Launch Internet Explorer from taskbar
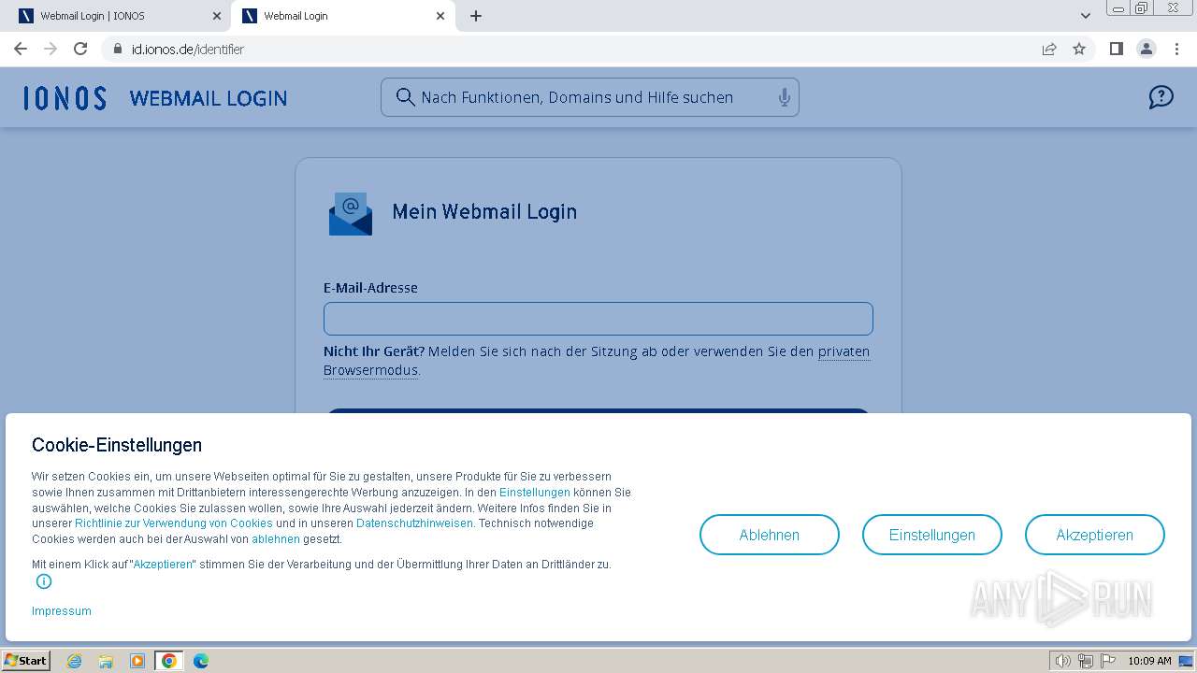This screenshot has height=673, width=1197. pos(74,661)
